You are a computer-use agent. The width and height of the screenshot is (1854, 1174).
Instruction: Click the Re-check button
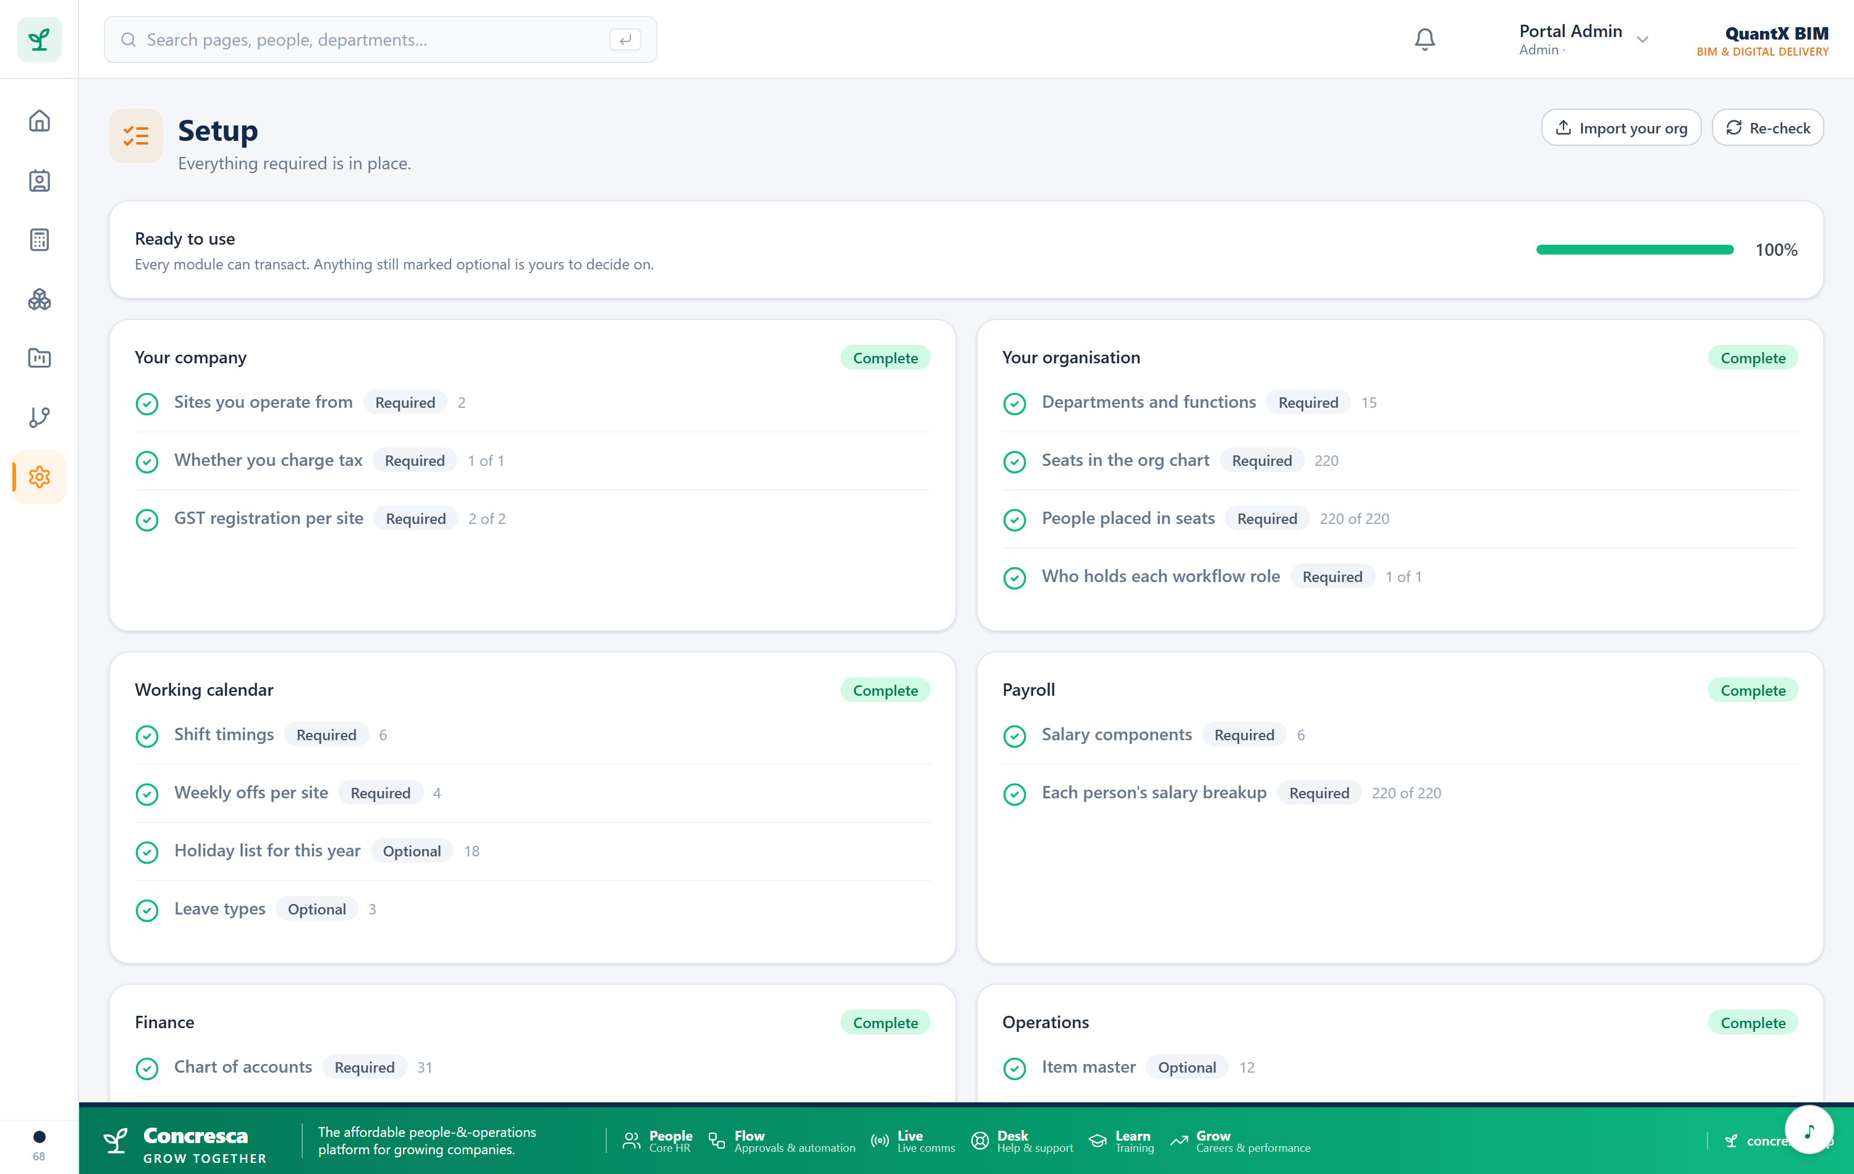click(1767, 128)
